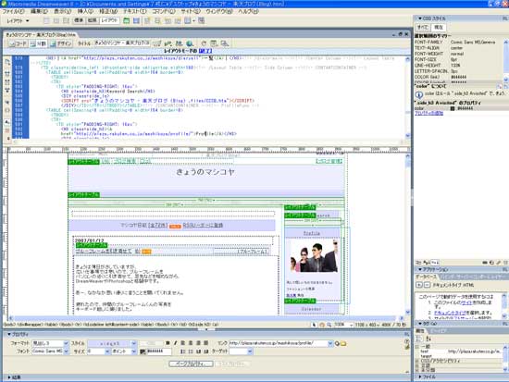Expand the ファイル panel
Image resolution: width=509 pixels, height=382 pixels.
coord(420,376)
